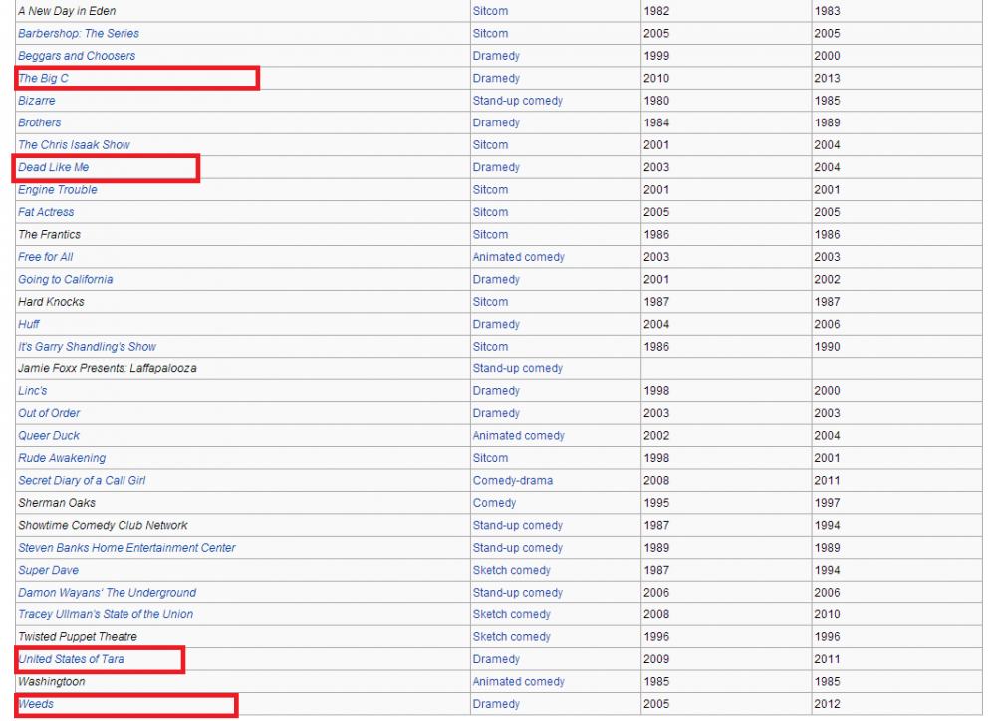Click Comedy-drama genre link for Secret Diary

[x=512, y=481]
